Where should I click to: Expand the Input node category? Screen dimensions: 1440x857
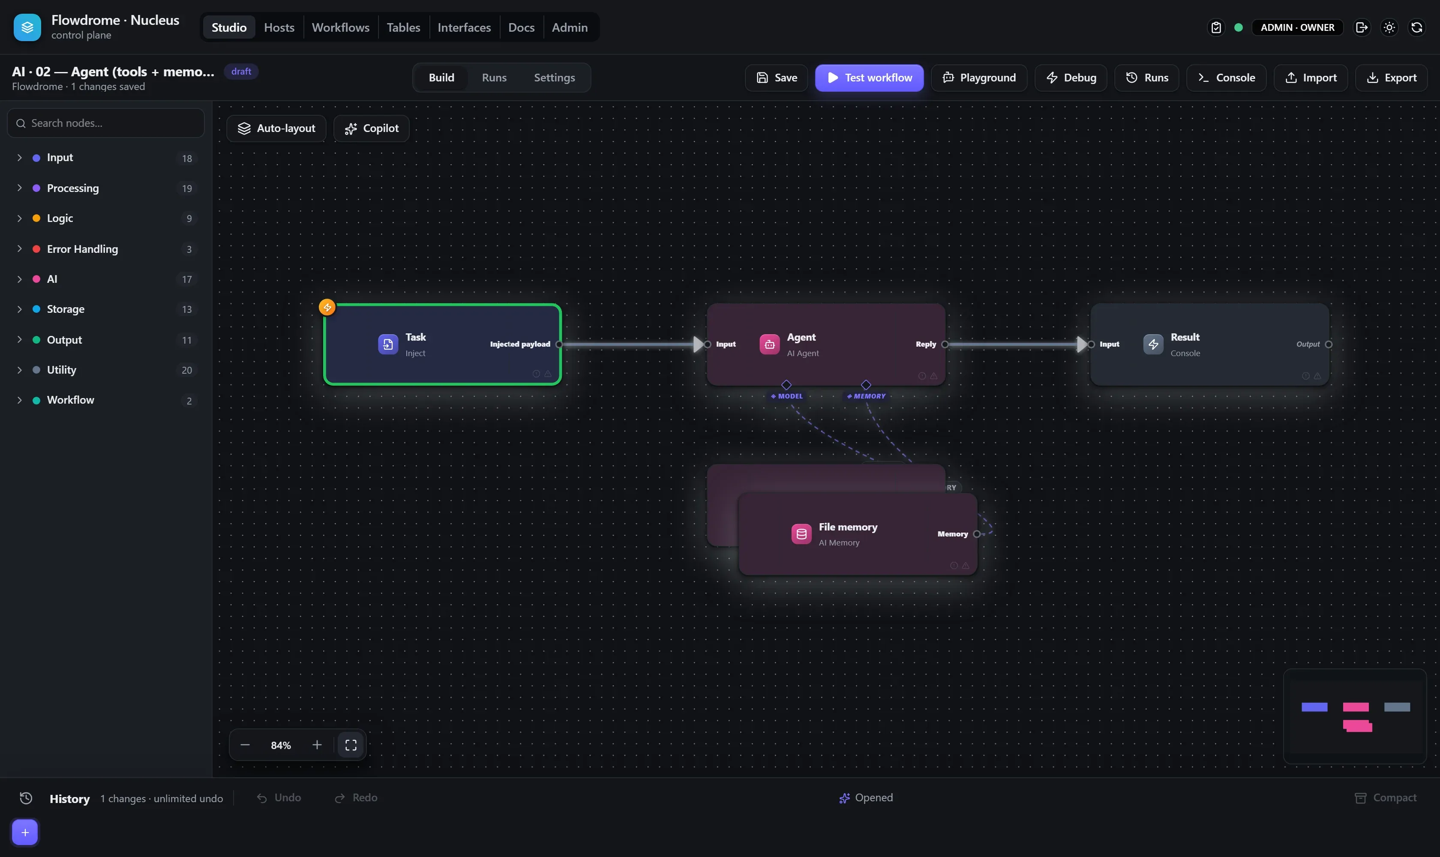(x=105, y=158)
